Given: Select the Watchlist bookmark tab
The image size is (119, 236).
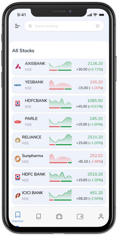Looking at the screenshot, I should [x=18, y=217].
